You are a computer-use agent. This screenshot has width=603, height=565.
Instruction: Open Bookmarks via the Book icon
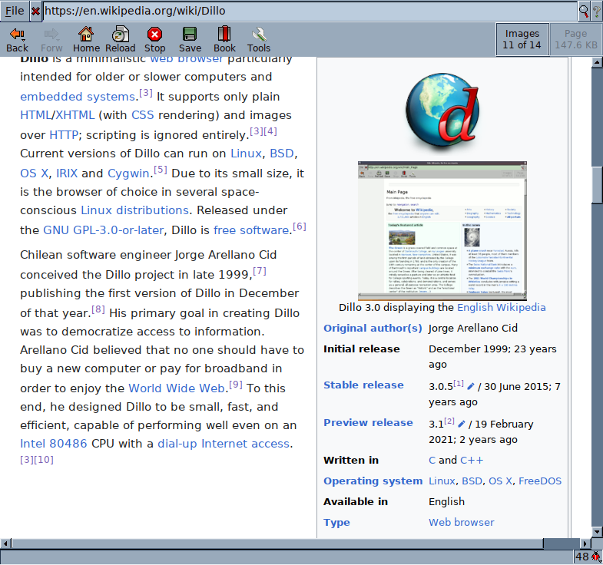pyautogui.click(x=224, y=40)
